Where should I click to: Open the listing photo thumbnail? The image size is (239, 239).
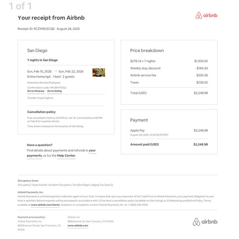[x=99, y=72]
